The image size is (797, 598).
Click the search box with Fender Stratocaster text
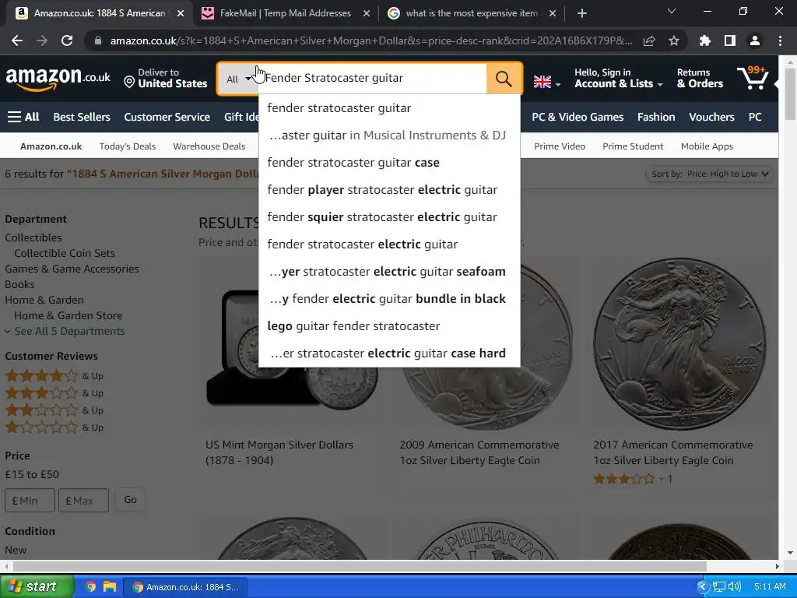point(374,79)
